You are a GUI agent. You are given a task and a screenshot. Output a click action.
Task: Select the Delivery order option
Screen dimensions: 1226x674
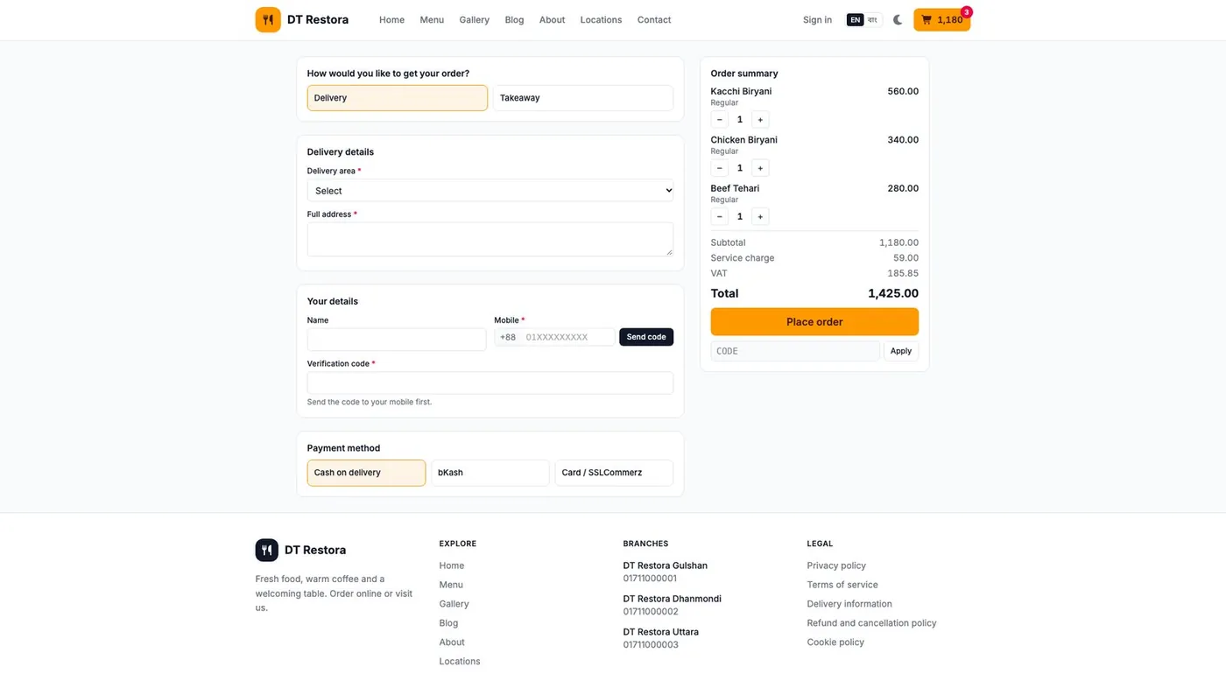pos(398,98)
